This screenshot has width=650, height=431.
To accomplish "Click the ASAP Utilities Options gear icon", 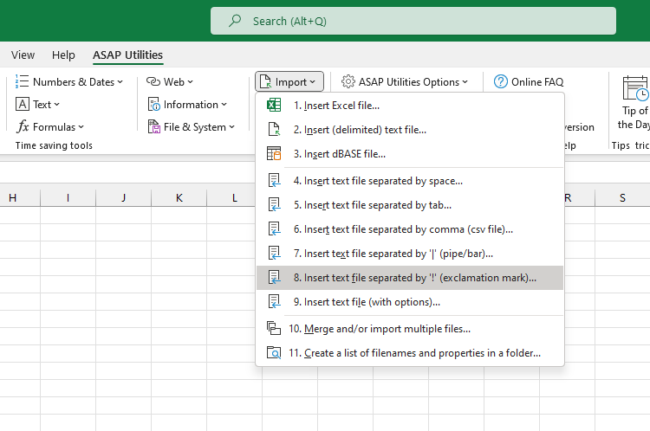I will click(x=348, y=81).
